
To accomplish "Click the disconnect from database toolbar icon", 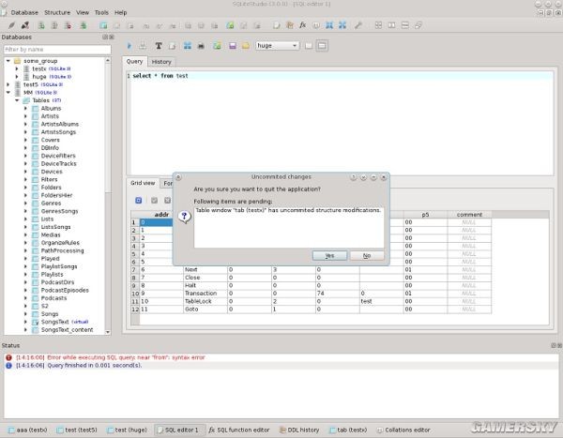I will pos(25,25).
